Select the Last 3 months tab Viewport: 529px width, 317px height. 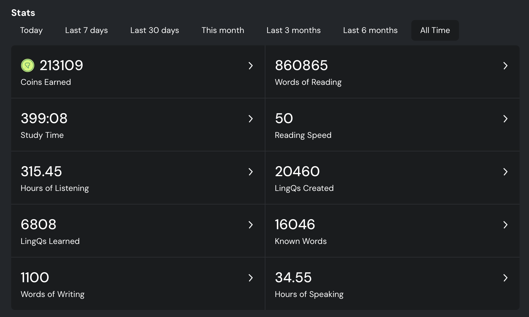click(294, 30)
